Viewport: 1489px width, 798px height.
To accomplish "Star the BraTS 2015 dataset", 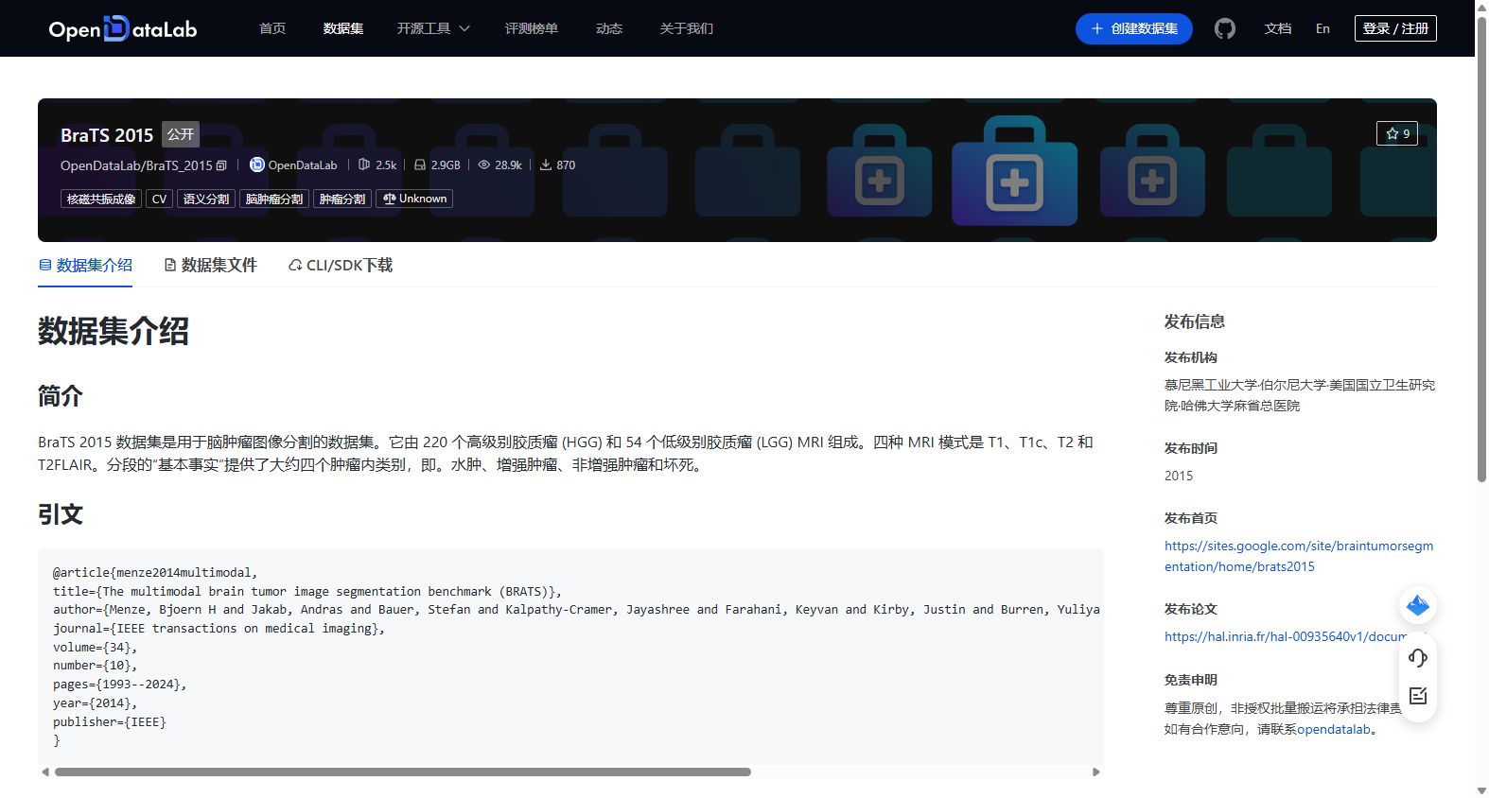I will pyautogui.click(x=1397, y=133).
